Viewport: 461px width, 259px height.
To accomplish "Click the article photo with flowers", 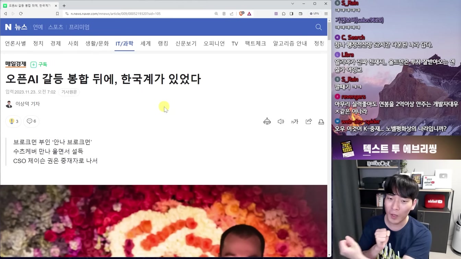I will (x=164, y=221).
